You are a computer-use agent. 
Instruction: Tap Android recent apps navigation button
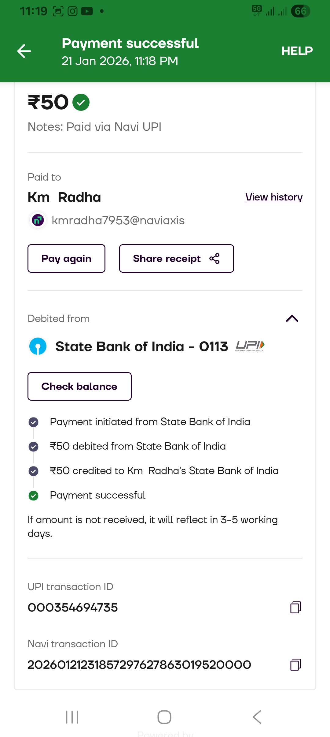click(72, 717)
